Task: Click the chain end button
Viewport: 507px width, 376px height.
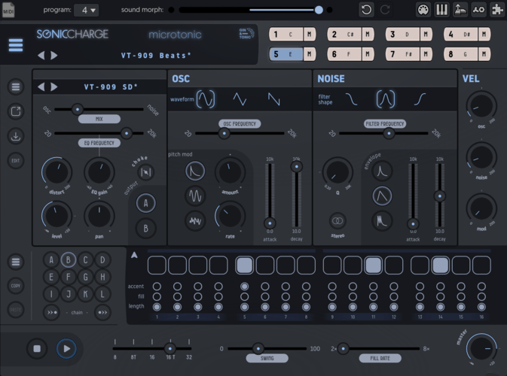Action: click(102, 312)
